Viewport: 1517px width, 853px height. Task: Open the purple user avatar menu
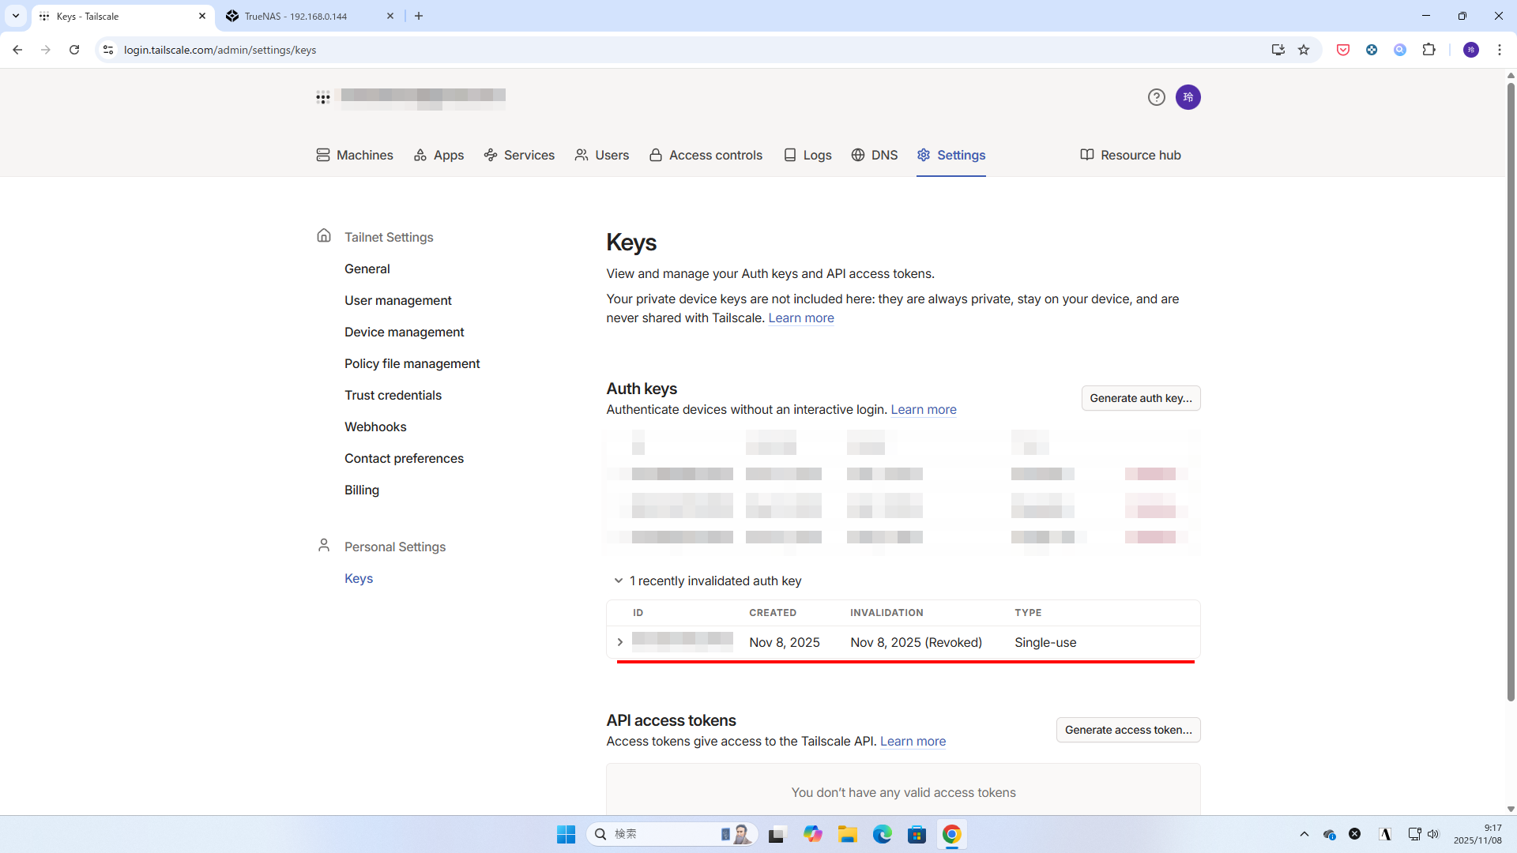(1188, 97)
